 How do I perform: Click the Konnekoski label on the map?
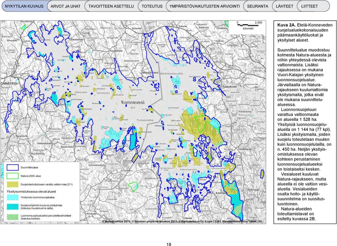(x=229, y=87)
